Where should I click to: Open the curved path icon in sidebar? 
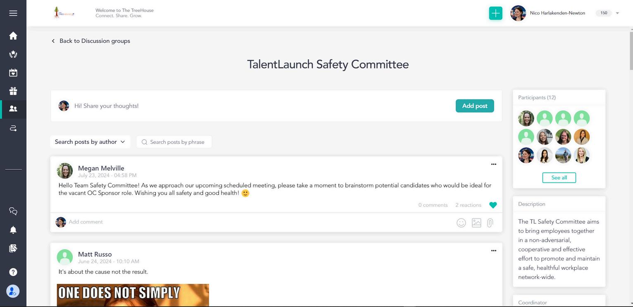13,128
